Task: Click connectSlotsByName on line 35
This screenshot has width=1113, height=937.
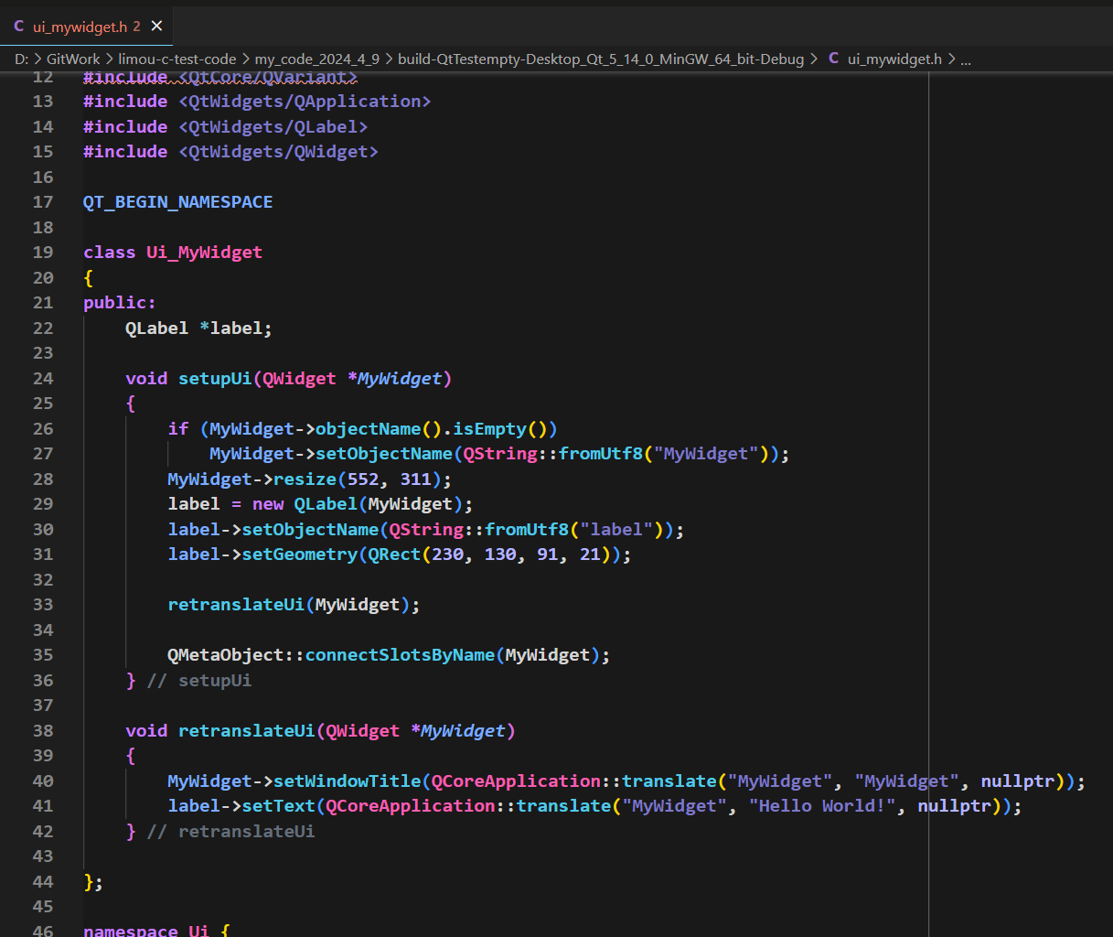Action: [400, 655]
